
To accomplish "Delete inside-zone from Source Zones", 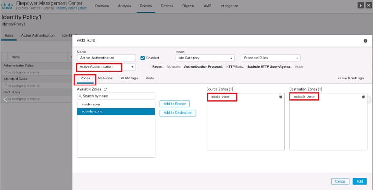I will click(x=281, y=97).
